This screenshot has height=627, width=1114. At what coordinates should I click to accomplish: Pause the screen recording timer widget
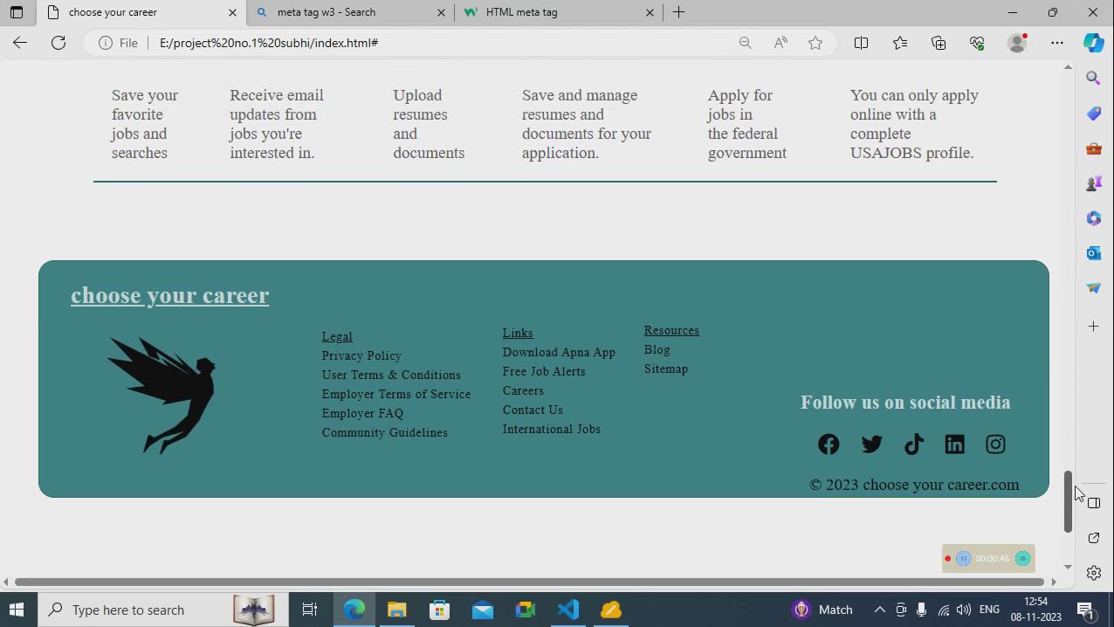pos(963,559)
